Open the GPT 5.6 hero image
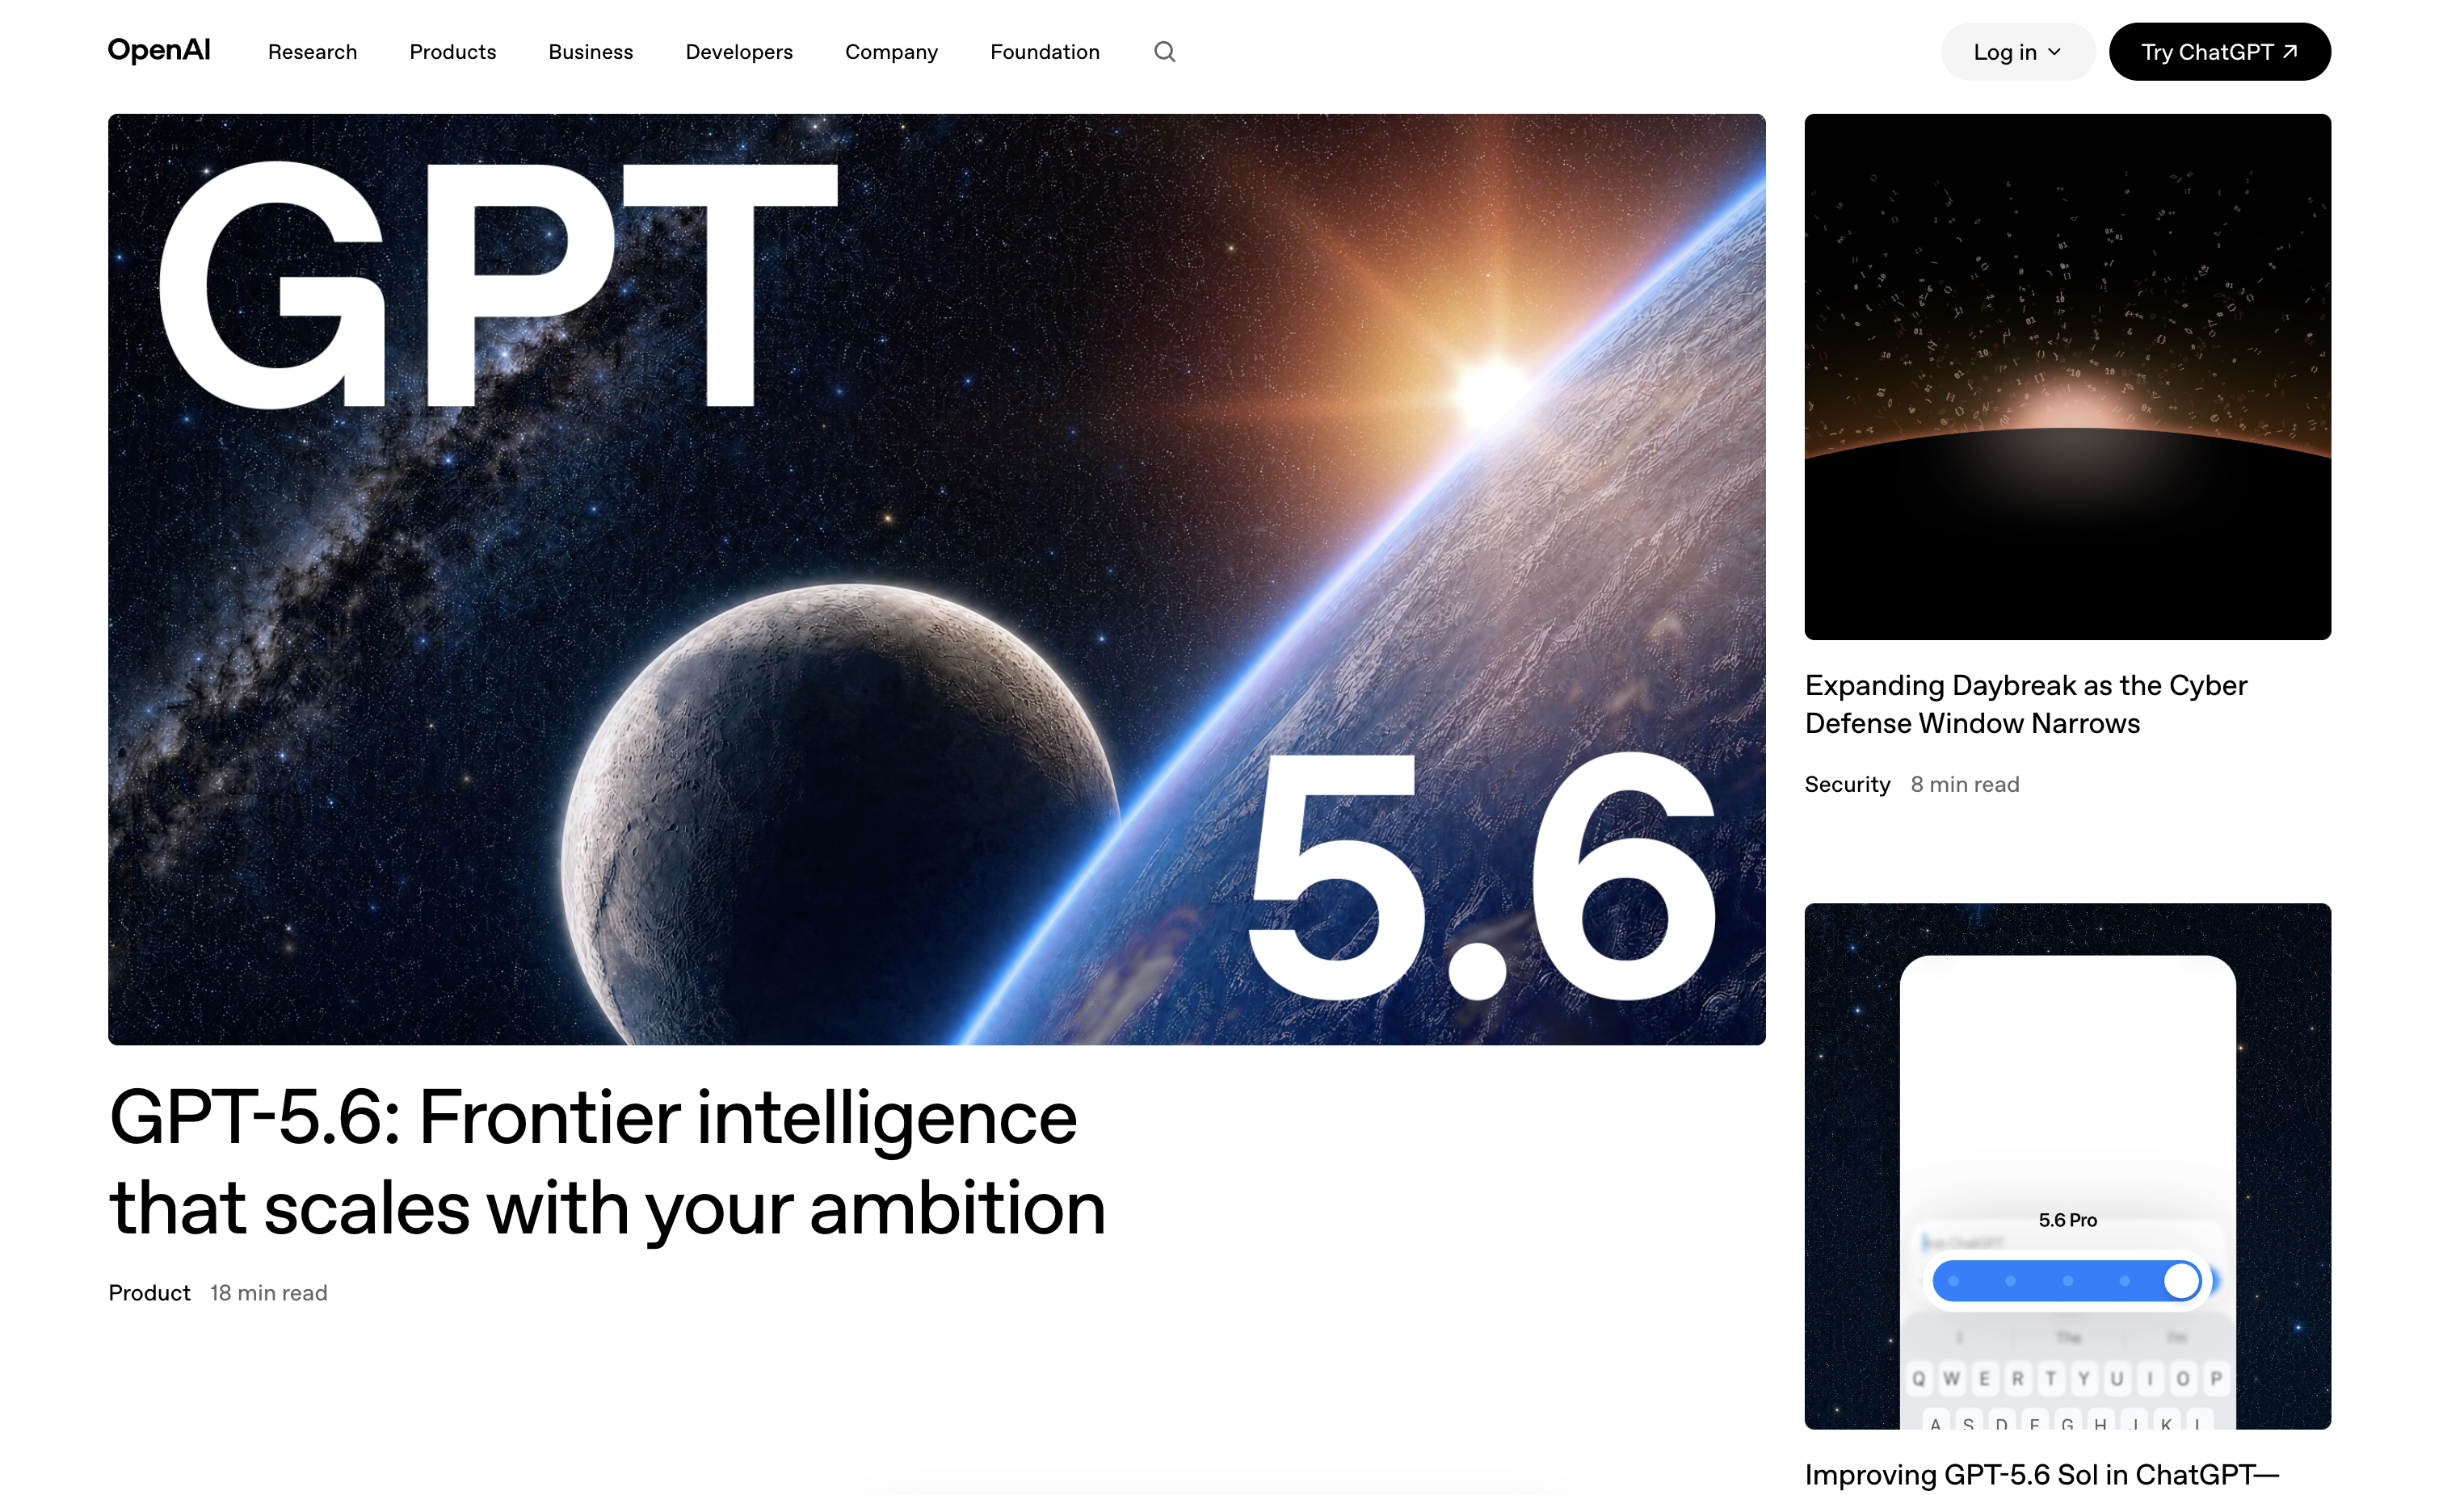Image resolution: width=2464 pixels, height=1495 pixels. [936, 580]
